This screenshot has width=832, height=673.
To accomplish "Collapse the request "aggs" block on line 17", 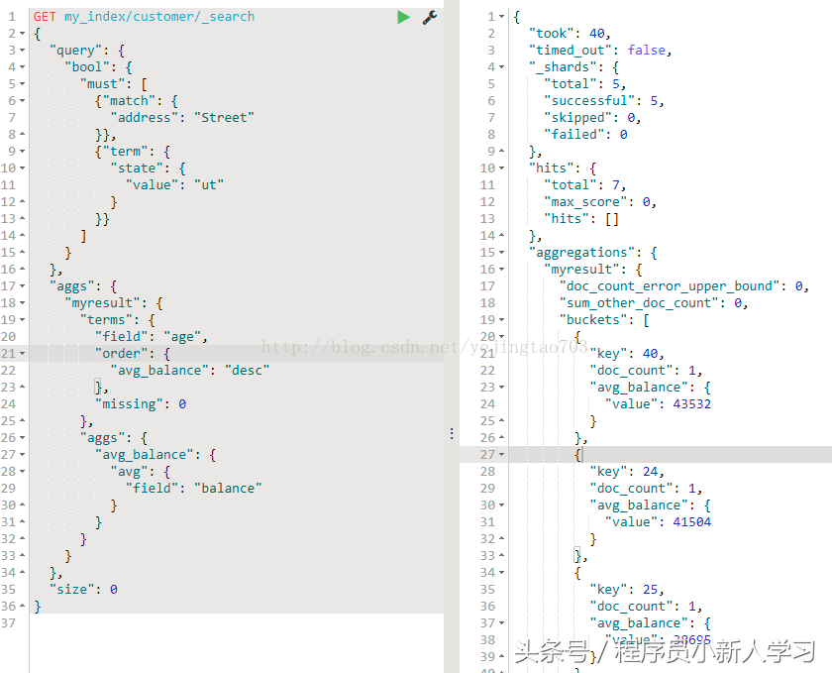I will pos(22,286).
